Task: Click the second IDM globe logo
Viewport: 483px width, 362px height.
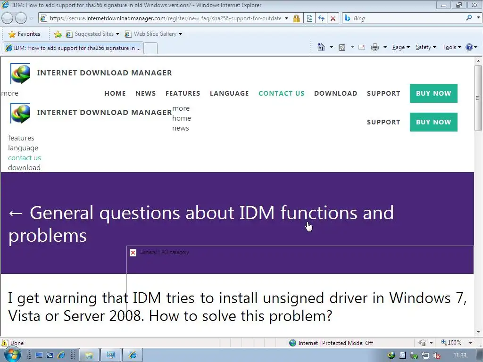Action: coord(20,113)
